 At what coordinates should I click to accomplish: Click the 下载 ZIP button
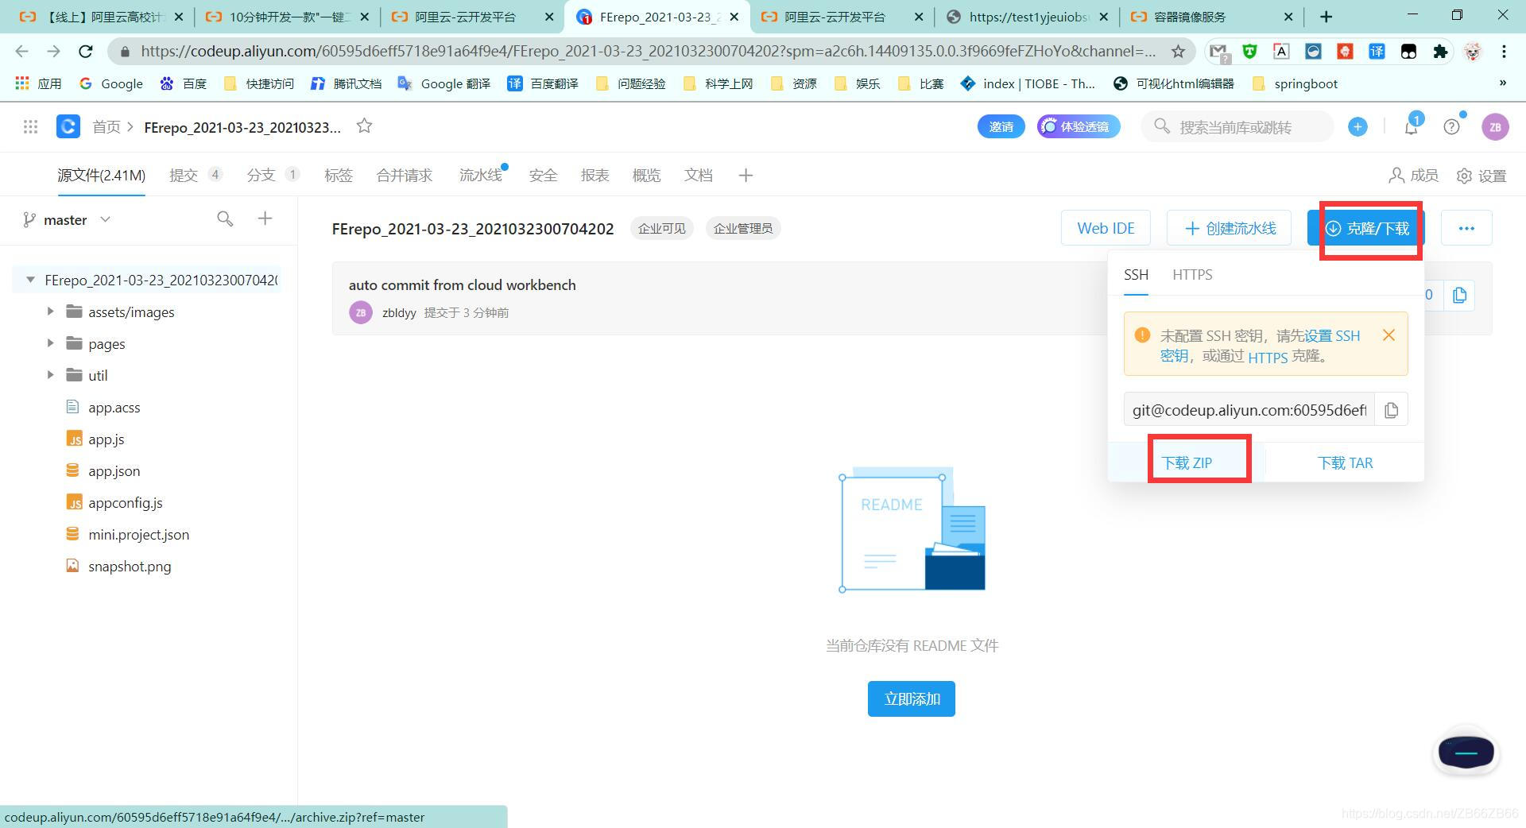tap(1187, 462)
